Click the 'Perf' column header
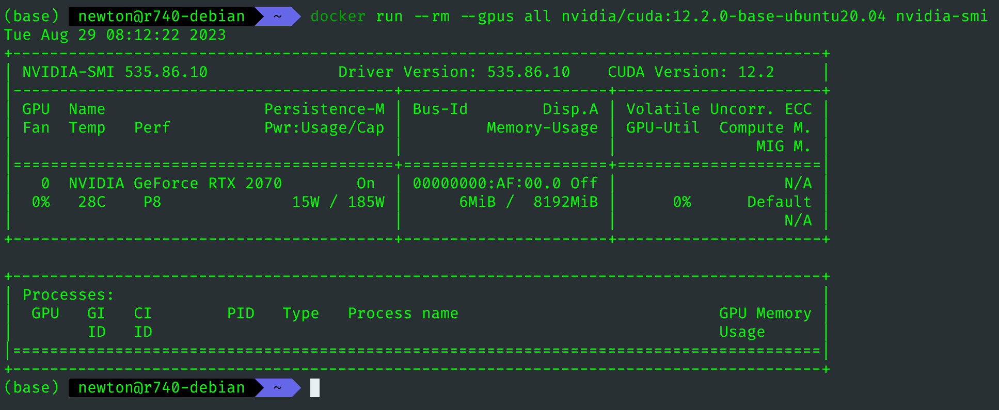 pyautogui.click(x=152, y=128)
